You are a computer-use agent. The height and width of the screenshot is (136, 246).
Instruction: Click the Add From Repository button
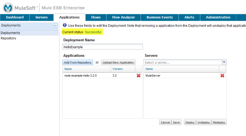78,62
